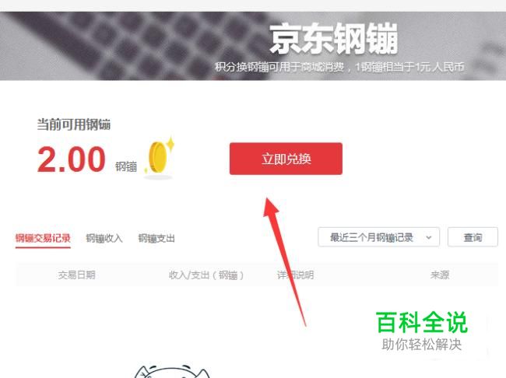Click the 百科全说 watermark logo

point(422,322)
